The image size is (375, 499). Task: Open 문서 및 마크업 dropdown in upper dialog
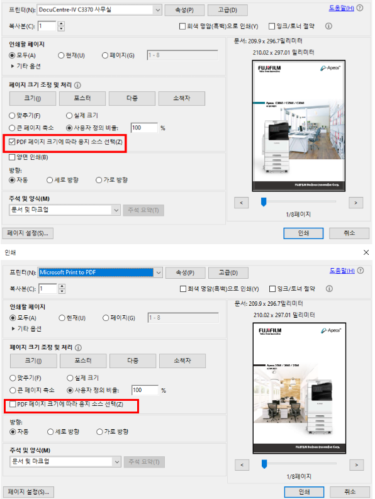65,210
